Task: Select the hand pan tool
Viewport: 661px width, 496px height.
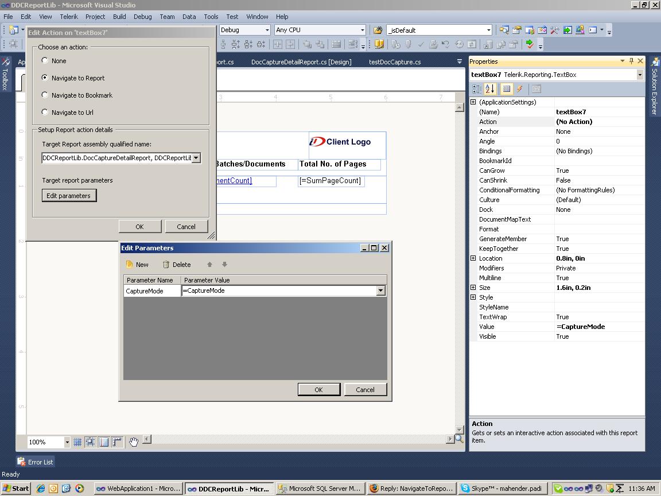Action: point(134,442)
